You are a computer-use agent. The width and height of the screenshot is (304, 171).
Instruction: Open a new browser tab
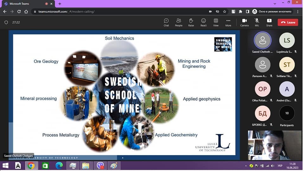tap(60, 4)
